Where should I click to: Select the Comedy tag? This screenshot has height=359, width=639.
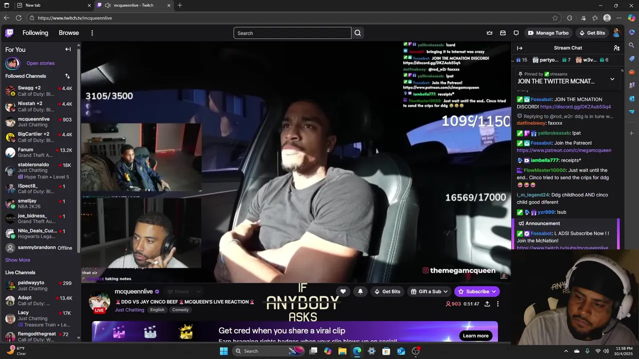[x=180, y=310]
